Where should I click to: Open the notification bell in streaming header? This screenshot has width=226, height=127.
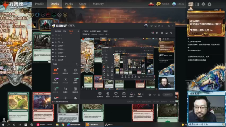point(166,33)
